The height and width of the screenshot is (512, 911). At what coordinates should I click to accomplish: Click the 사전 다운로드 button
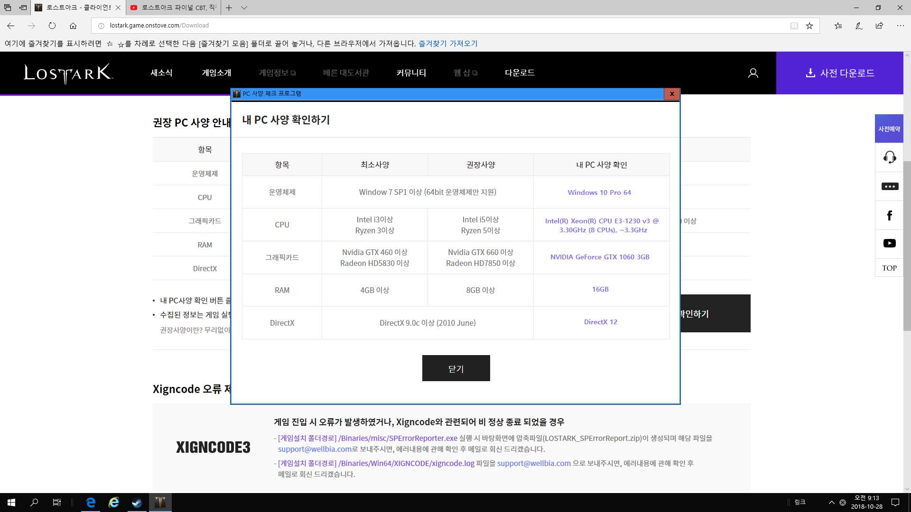839,73
